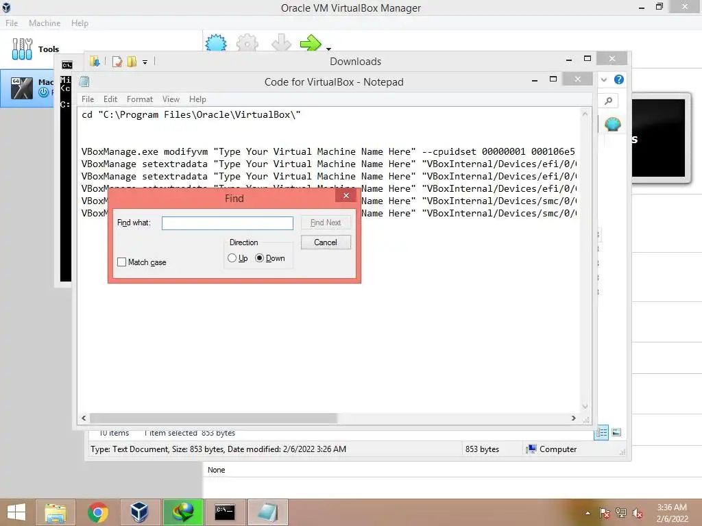Click the Computer label in Downloads status bar
This screenshot has width=702, height=526.
pos(558,449)
